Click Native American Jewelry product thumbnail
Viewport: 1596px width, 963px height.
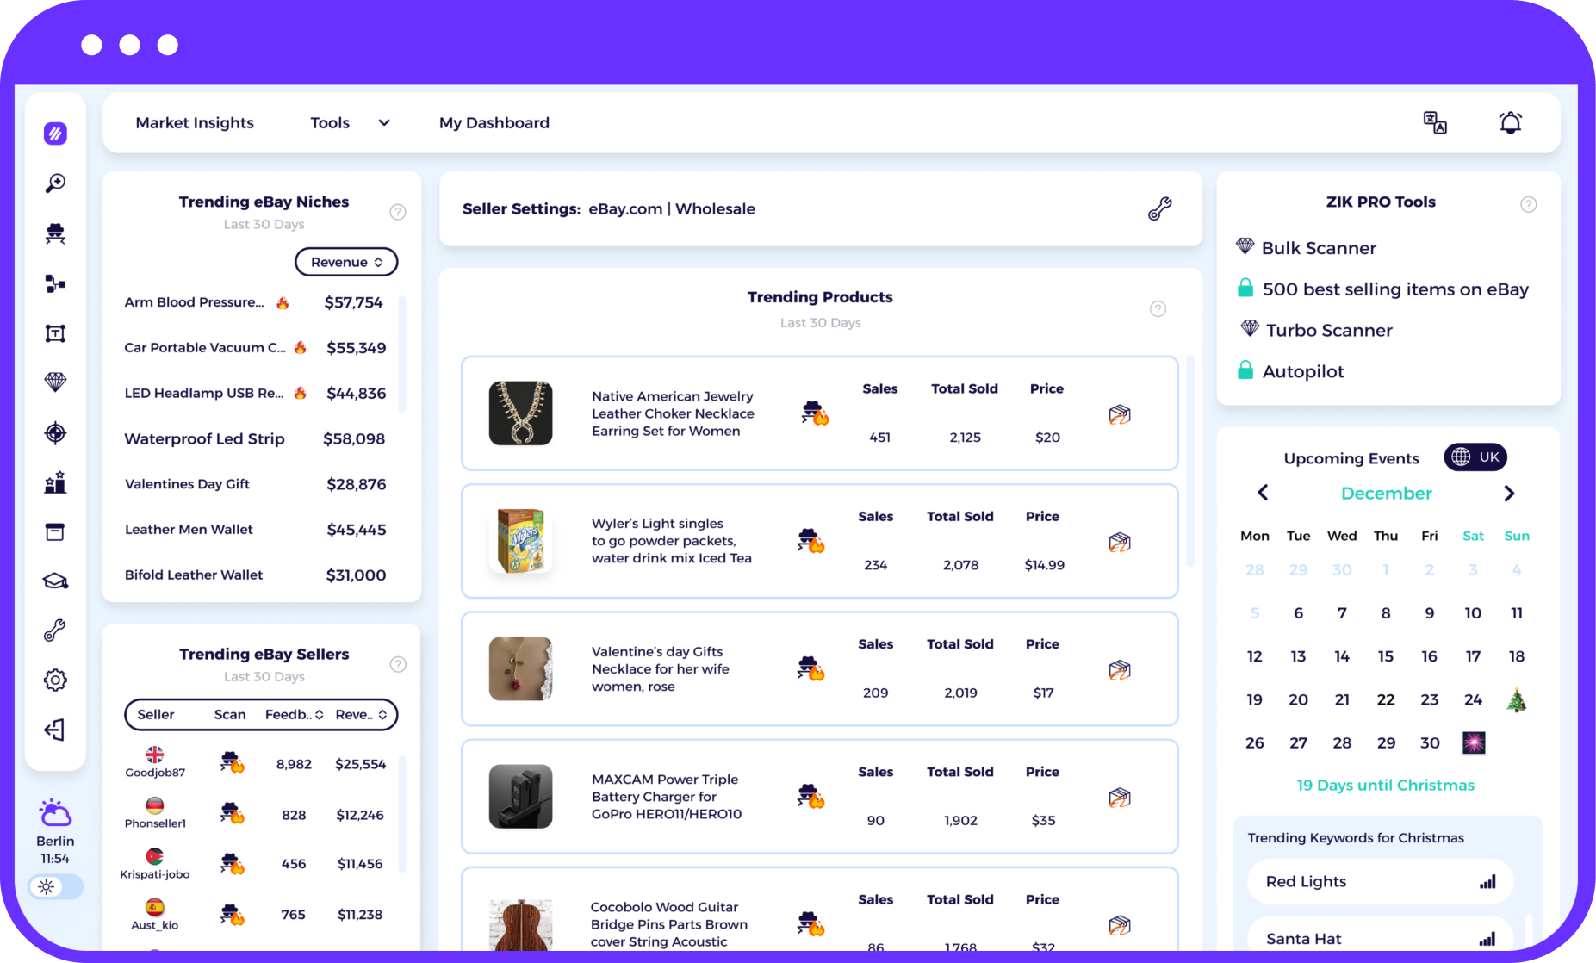(520, 413)
